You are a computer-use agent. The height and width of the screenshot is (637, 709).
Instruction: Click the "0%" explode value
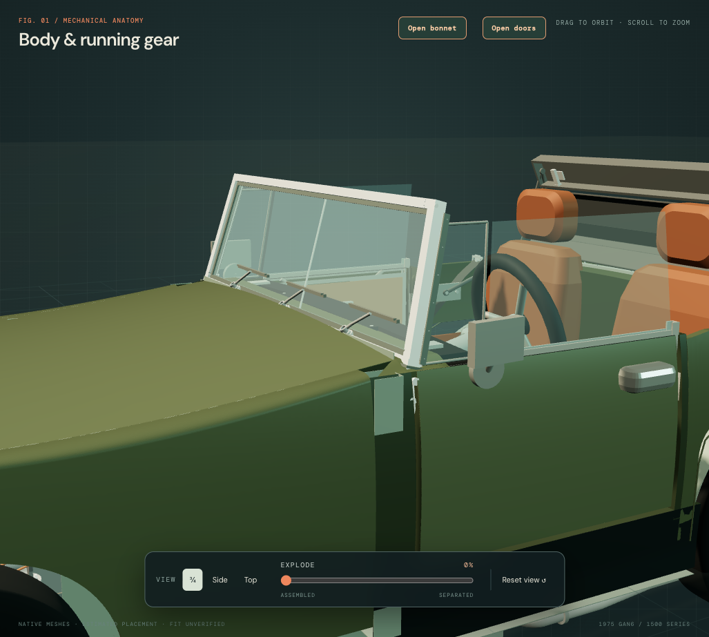(469, 565)
